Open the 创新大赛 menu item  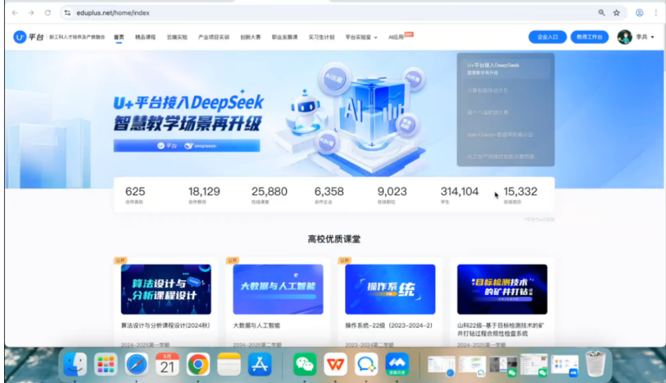pyautogui.click(x=250, y=37)
